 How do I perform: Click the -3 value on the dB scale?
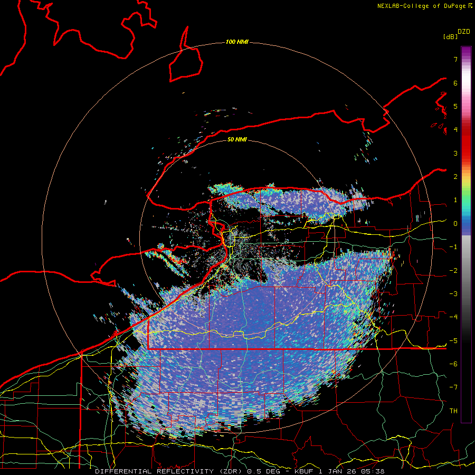pos(453,294)
